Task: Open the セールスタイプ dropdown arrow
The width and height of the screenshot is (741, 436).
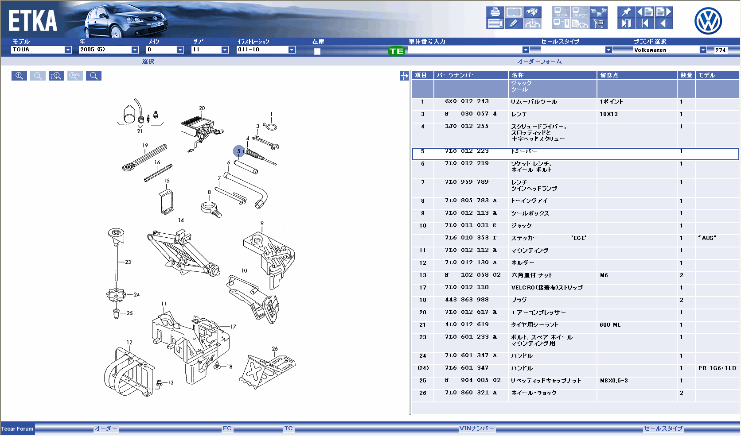Action: click(x=608, y=50)
